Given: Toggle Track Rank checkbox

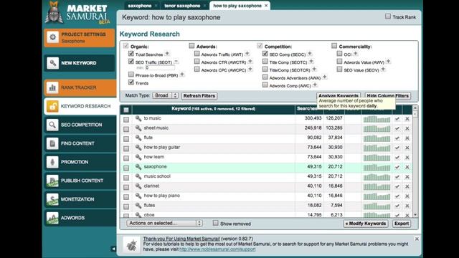Looking at the screenshot, I should point(388,16).
